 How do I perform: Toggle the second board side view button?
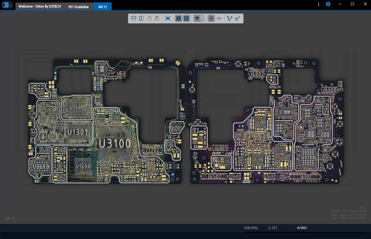(186, 19)
